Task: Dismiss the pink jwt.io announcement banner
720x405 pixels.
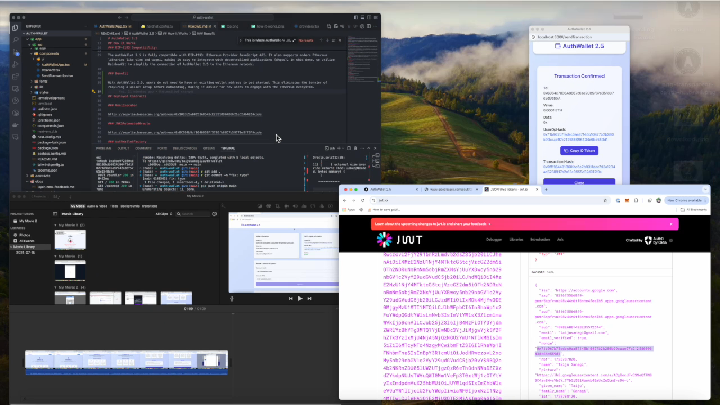Action: coord(670,224)
